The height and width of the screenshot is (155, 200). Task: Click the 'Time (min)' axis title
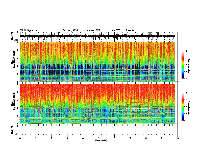(101, 141)
